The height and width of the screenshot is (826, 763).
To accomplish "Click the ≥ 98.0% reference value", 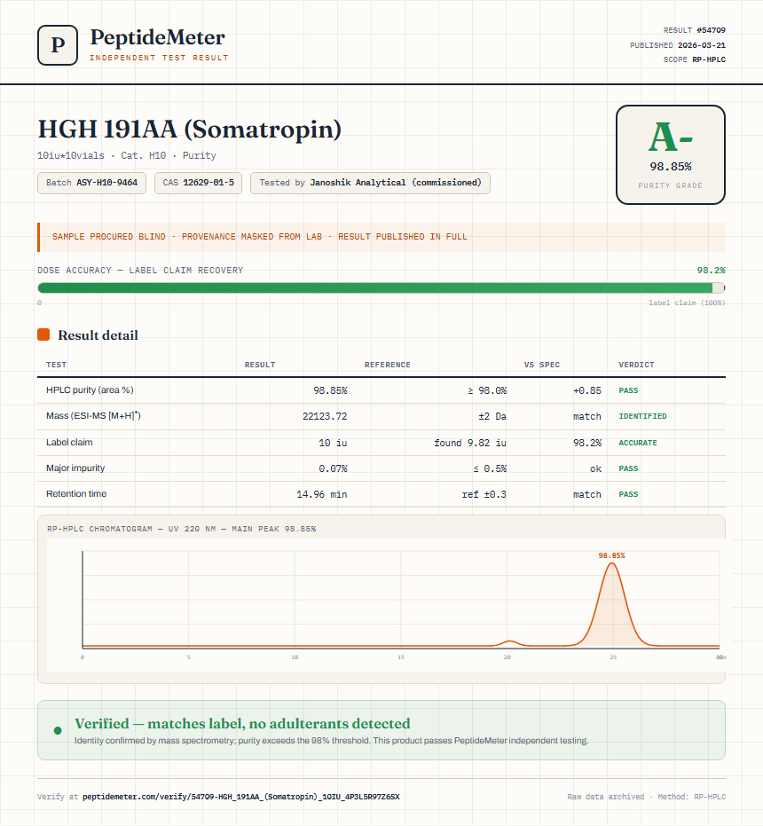I will click(487, 390).
